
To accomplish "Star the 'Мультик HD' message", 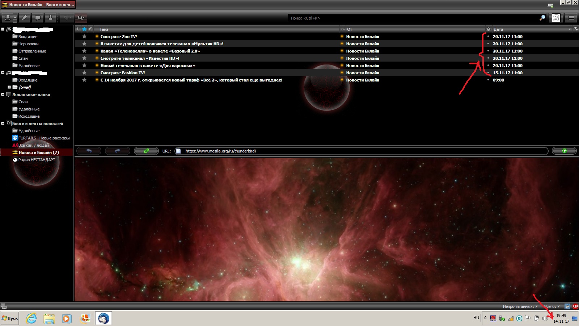I will pyautogui.click(x=84, y=43).
